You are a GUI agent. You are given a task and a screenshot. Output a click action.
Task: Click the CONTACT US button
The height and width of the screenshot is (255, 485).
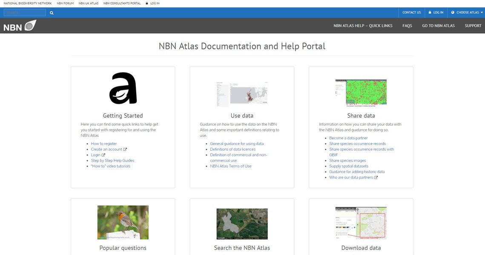pyautogui.click(x=411, y=12)
